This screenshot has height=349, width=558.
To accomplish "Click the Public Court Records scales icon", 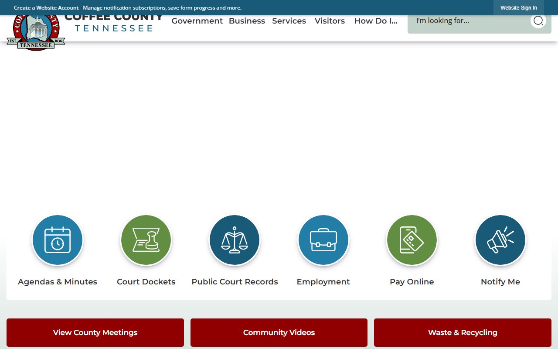I will (235, 240).
